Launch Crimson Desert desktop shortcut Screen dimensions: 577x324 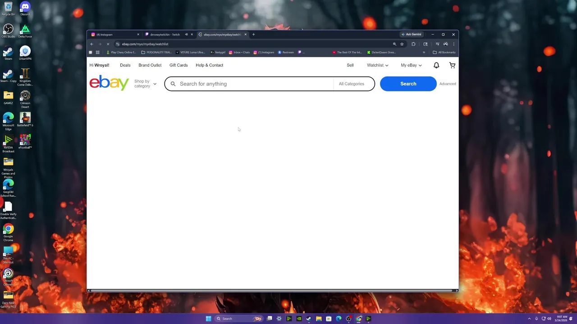(x=25, y=99)
